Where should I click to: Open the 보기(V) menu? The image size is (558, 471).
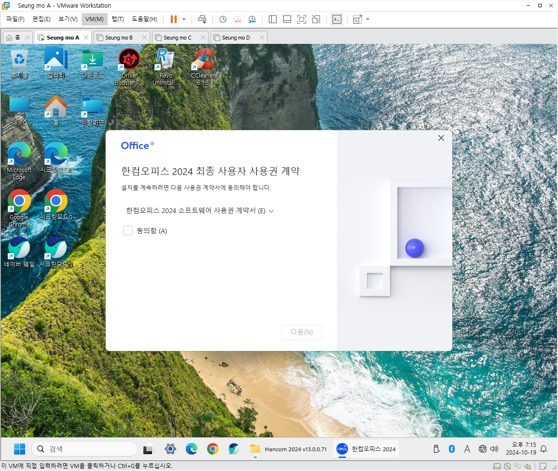coord(68,19)
